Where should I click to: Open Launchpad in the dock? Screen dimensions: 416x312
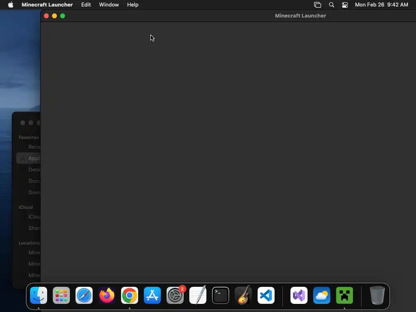click(61, 295)
